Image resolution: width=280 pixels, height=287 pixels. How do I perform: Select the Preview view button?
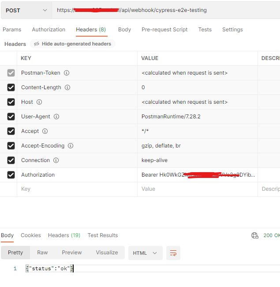point(72,253)
